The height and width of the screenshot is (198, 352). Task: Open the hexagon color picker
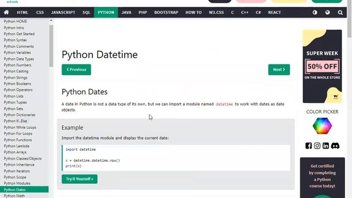pyautogui.click(x=322, y=126)
